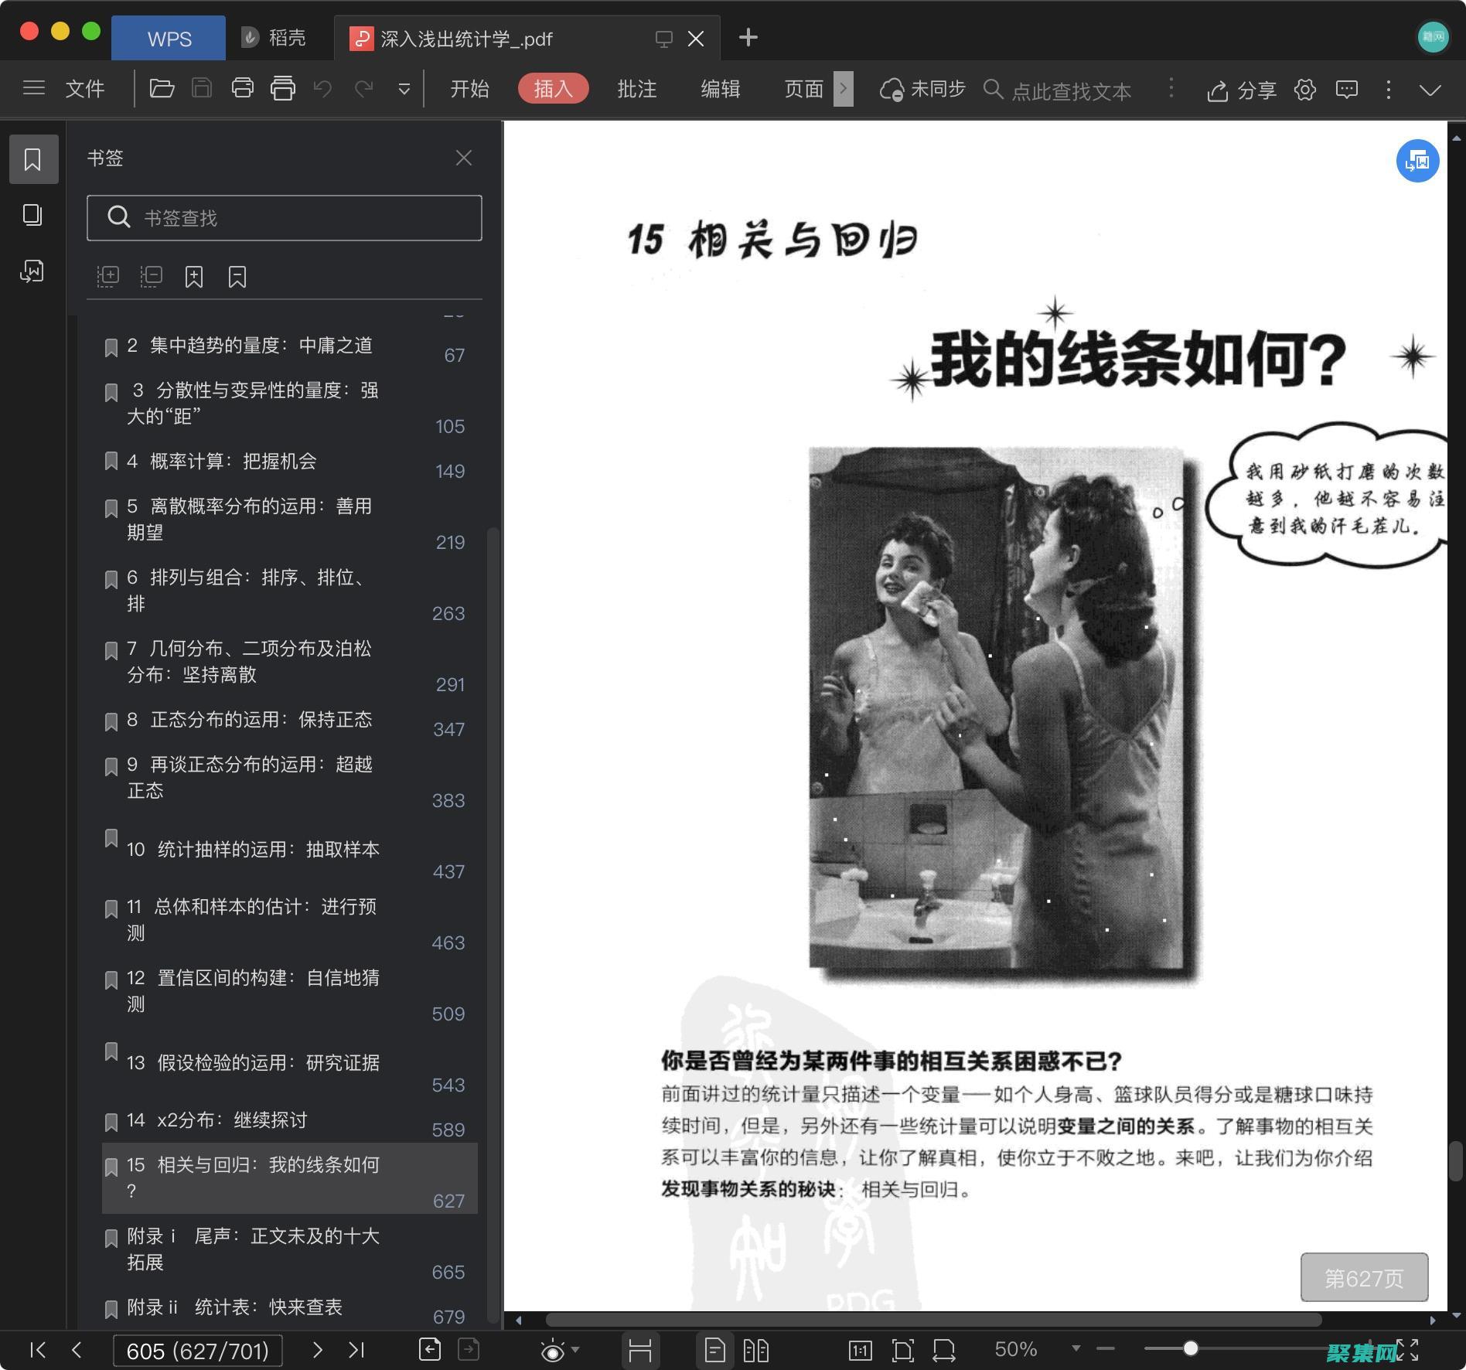1466x1370 pixels.
Task: Click the screenshot tool icon above the page
Action: click(x=1417, y=161)
